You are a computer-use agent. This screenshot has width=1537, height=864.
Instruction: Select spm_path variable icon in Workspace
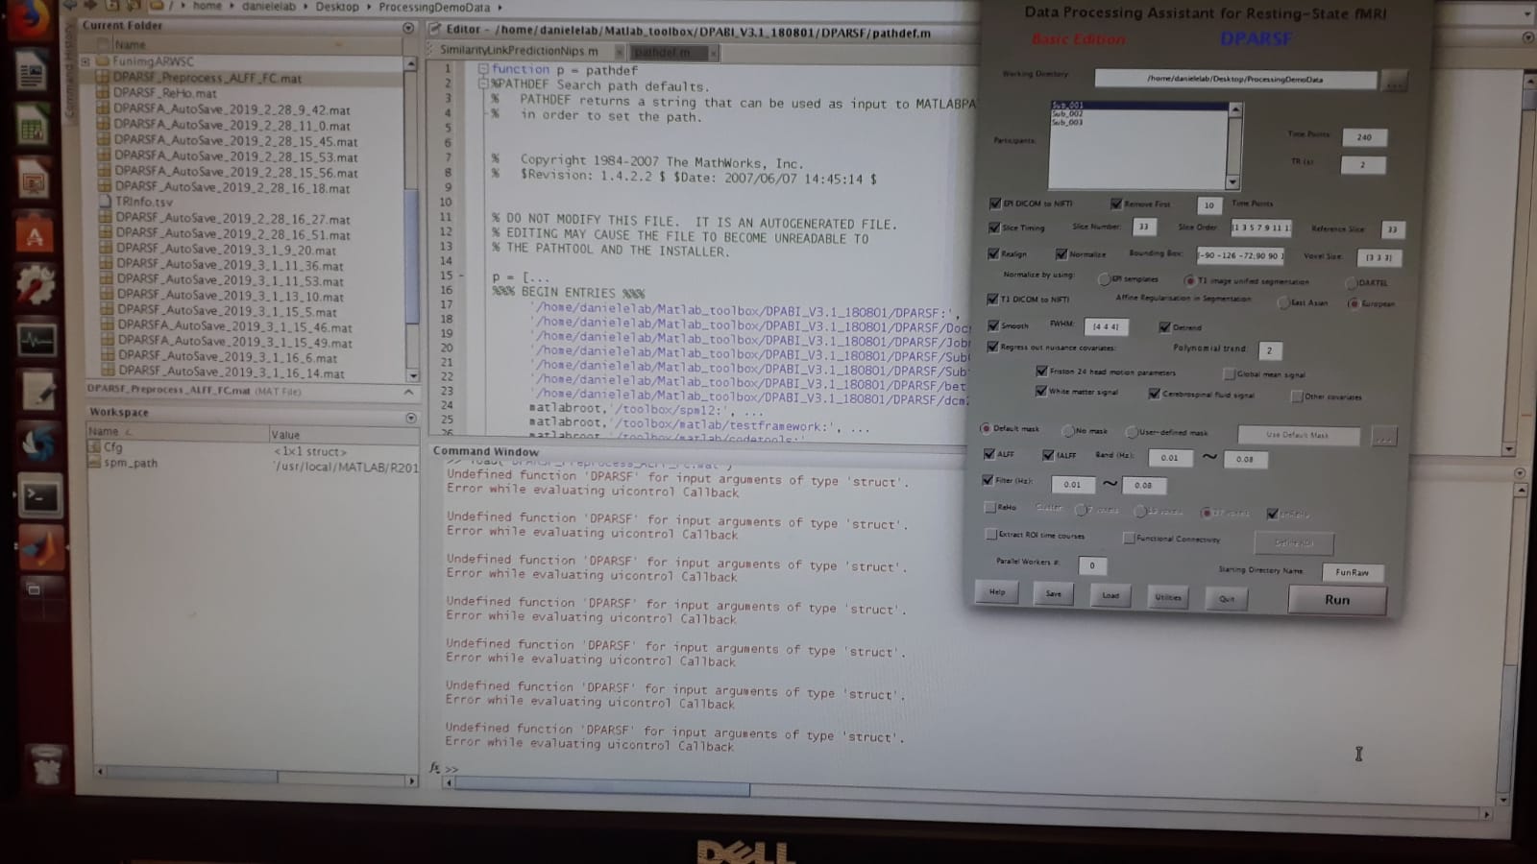coord(94,463)
